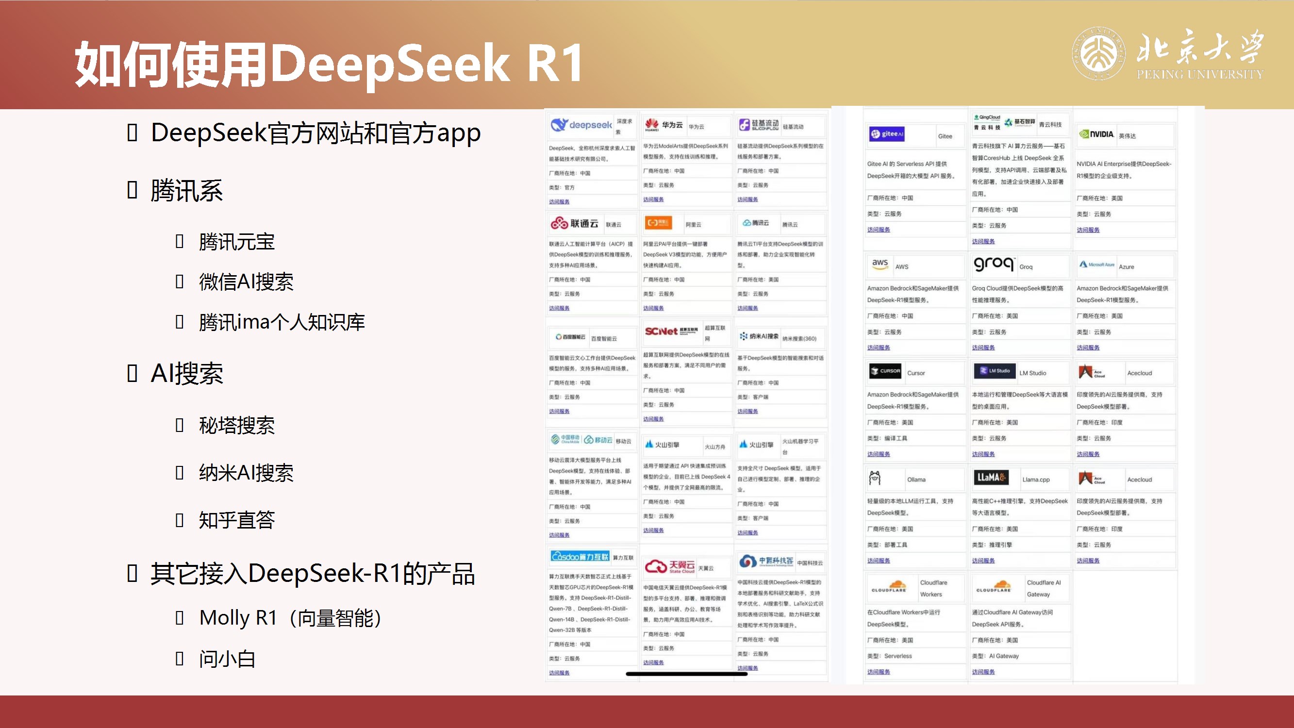Click the LM Studio logo
Viewport: 1294px width, 728px height.
[995, 371]
